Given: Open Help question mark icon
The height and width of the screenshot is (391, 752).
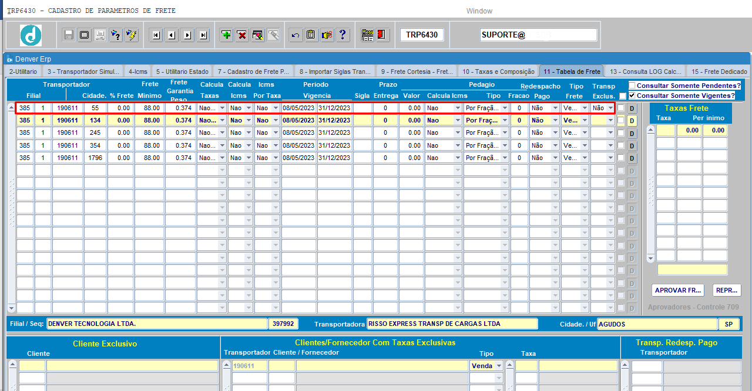Looking at the screenshot, I should [343, 35].
